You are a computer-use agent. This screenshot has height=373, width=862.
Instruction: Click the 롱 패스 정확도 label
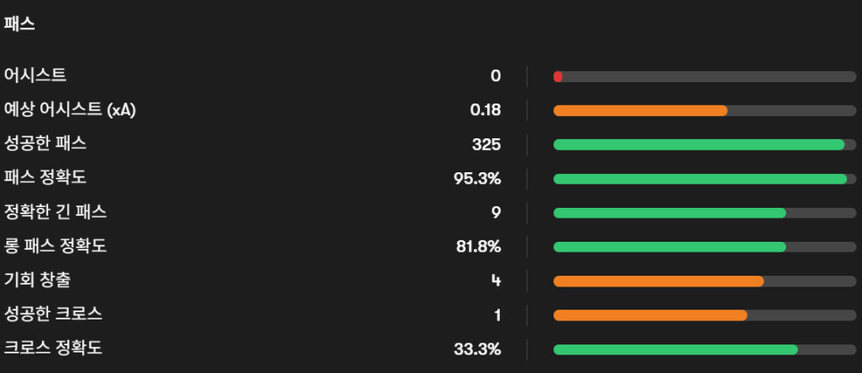click(55, 245)
